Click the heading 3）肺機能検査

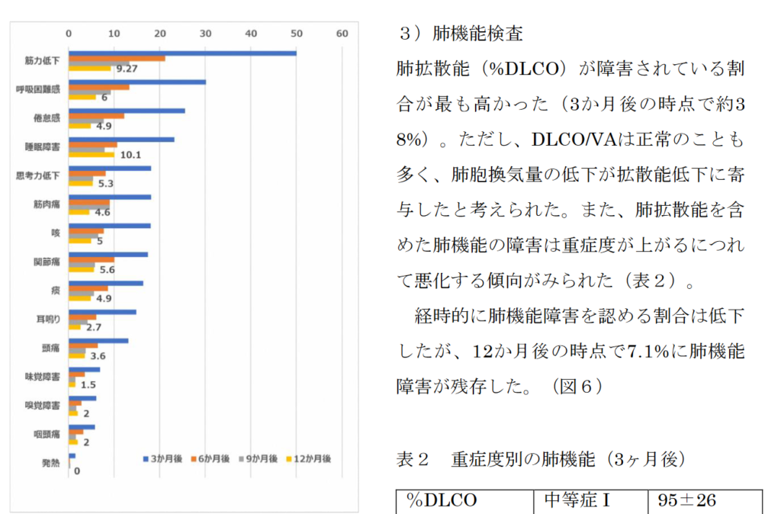click(462, 34)
